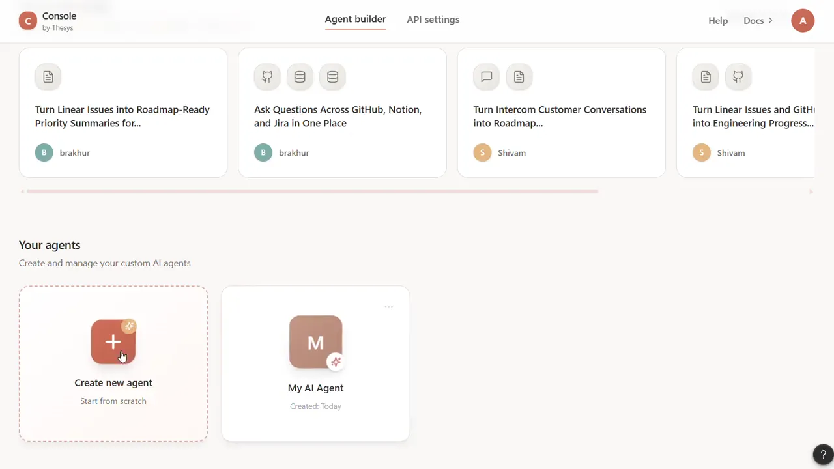Click the "brakhur" author name on the Ask Questions card
The width and height of the screenshot is (834, 469).
(x=294, y=153)
